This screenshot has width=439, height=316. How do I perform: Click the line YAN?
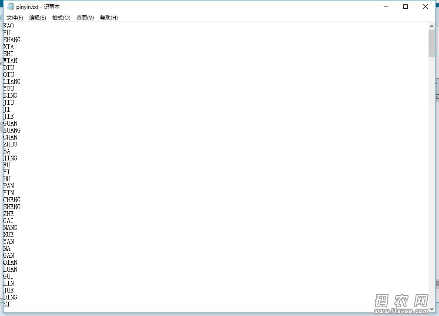click(8, 242)
